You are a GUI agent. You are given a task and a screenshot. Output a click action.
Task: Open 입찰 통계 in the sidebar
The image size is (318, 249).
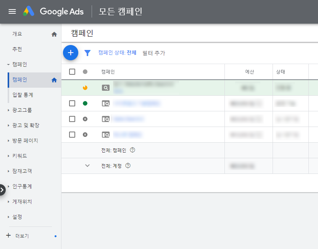point(23,95)
